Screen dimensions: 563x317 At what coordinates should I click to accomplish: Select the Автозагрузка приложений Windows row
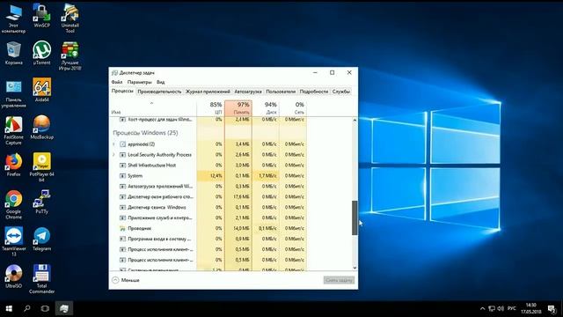pyautogui.click(x=208, y=186)
